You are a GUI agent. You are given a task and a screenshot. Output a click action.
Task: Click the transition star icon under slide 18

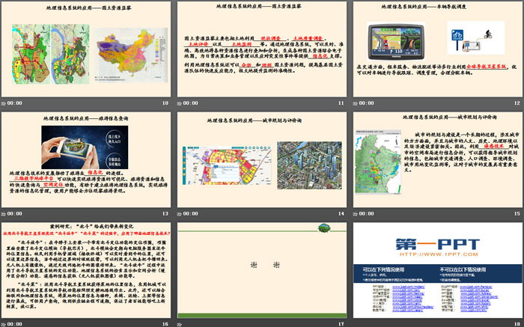[355, 323]
